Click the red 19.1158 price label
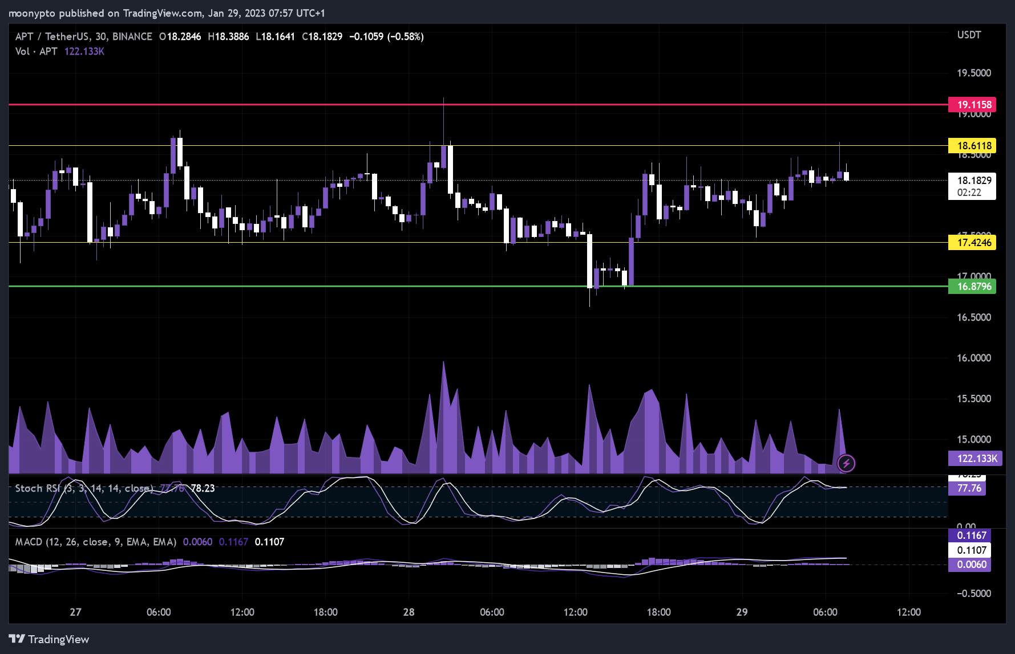 [x=972, y=105]
